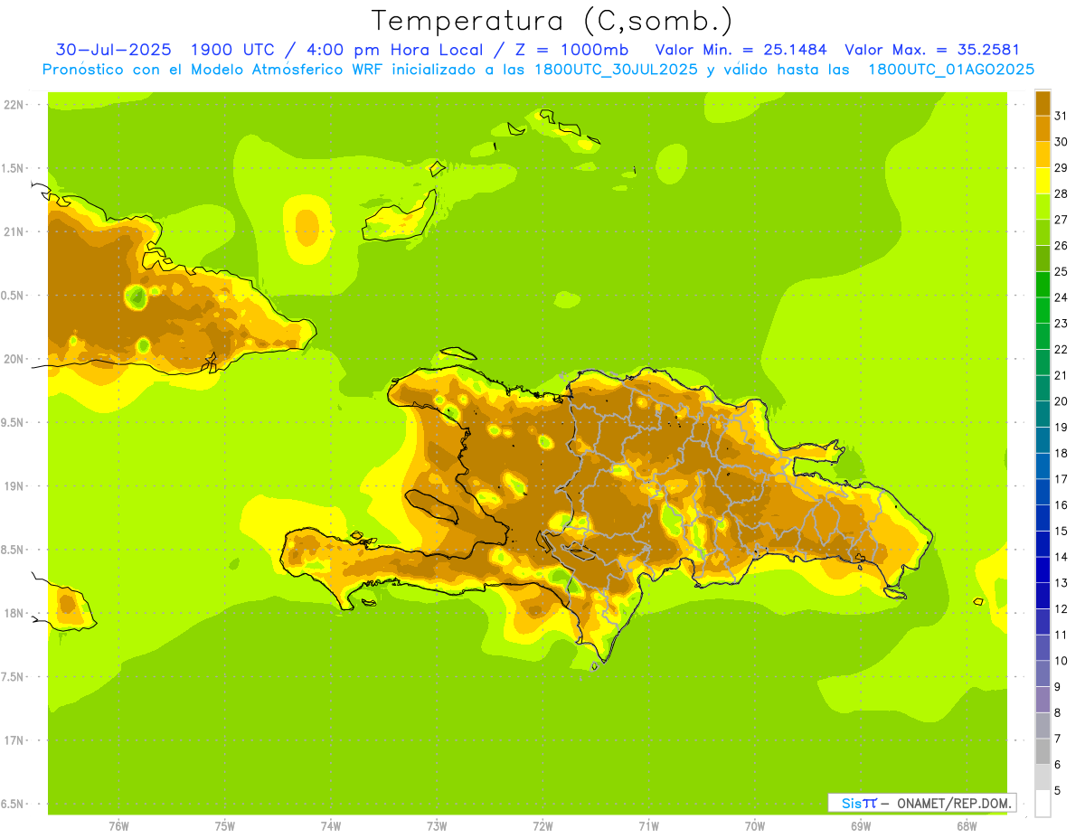Click the "70W" longitude axis label
Image resolution: width=1085 pixels, height=838 pixels.
(x=755, y=826)
